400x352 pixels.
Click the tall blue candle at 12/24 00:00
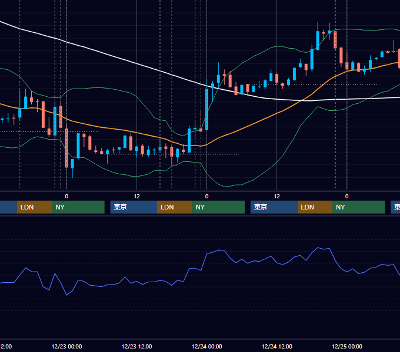pyautogui.click(x=206, y=109)
